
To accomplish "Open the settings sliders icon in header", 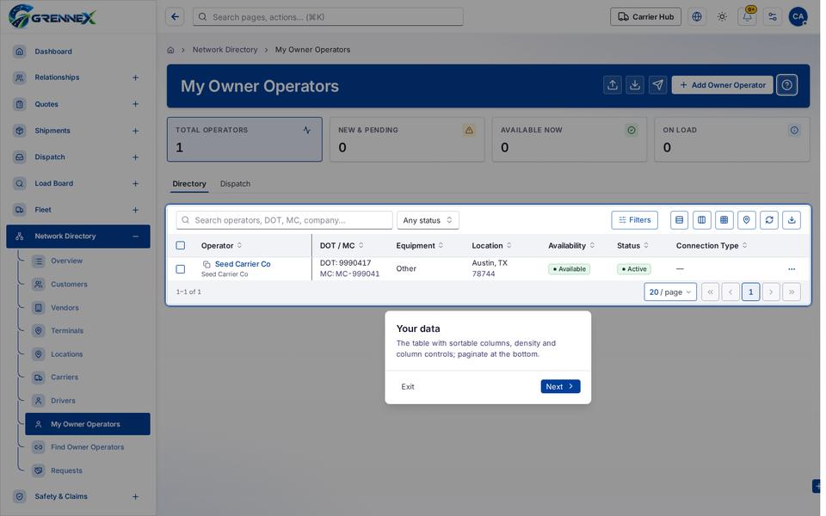I will (x=773, y=17).
